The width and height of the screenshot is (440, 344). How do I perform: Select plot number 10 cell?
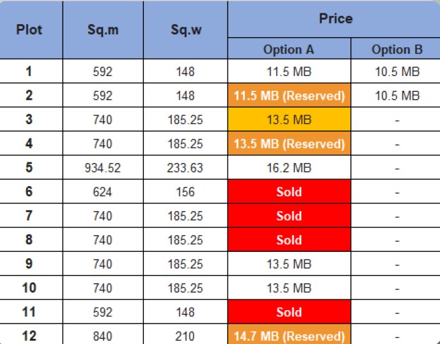click(x=29, y=288)
